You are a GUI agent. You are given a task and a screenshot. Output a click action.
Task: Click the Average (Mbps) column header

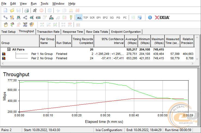(x=131, y=41)
